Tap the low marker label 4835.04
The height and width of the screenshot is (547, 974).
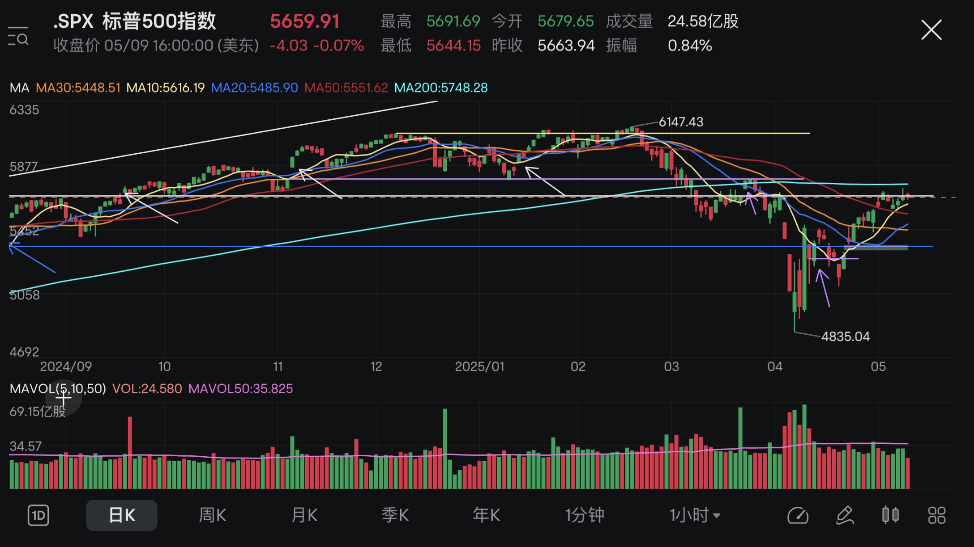pos(845,337)
